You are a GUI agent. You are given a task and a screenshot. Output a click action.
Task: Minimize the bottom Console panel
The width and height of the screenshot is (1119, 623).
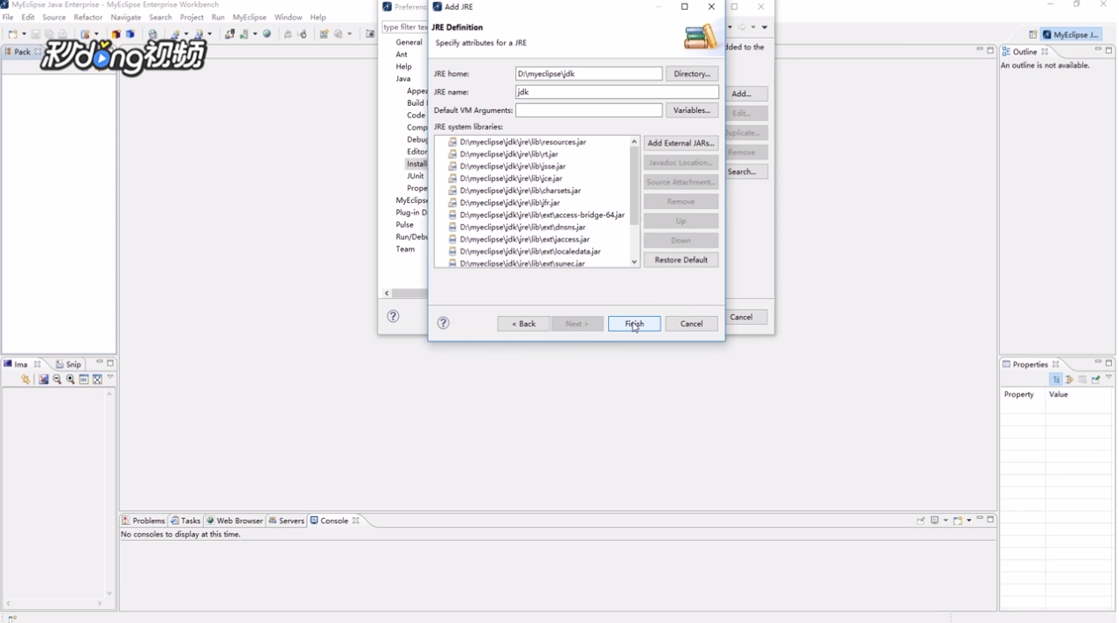coord(980,519)
